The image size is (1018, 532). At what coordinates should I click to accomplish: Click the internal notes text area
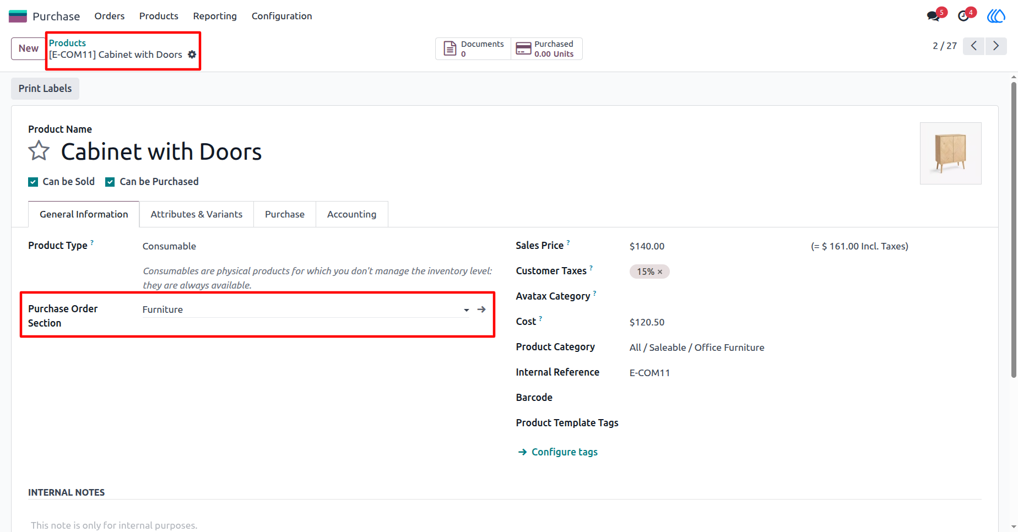(505, 525)
